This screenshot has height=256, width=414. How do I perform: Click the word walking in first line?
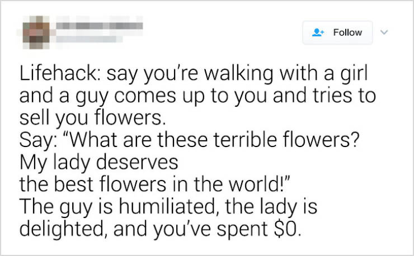pos(239,74)
